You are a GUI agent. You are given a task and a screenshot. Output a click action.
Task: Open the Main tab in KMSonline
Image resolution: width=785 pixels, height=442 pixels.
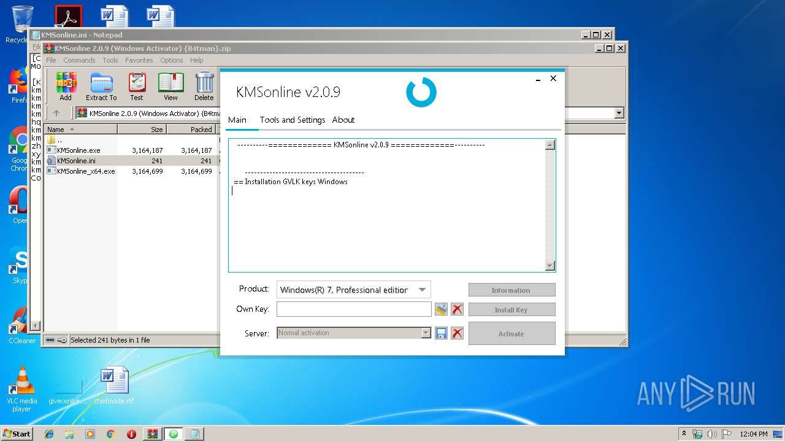pyautogui.click(x=237, y=120)
